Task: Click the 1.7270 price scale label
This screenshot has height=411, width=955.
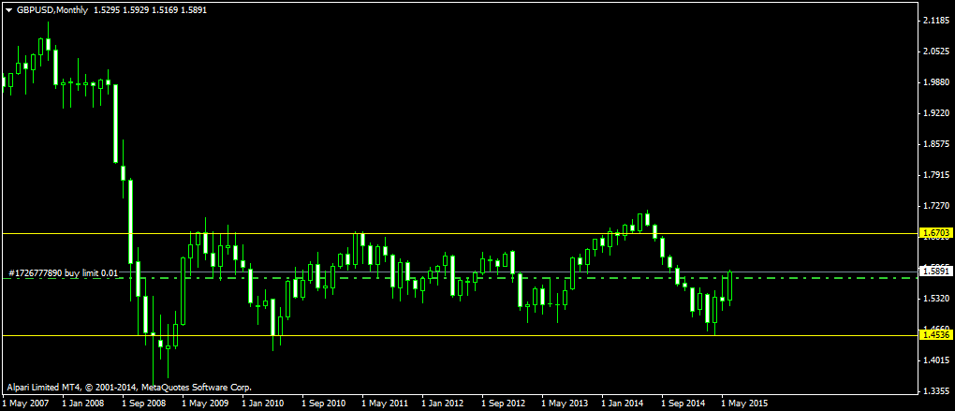Action: point(935,206)
